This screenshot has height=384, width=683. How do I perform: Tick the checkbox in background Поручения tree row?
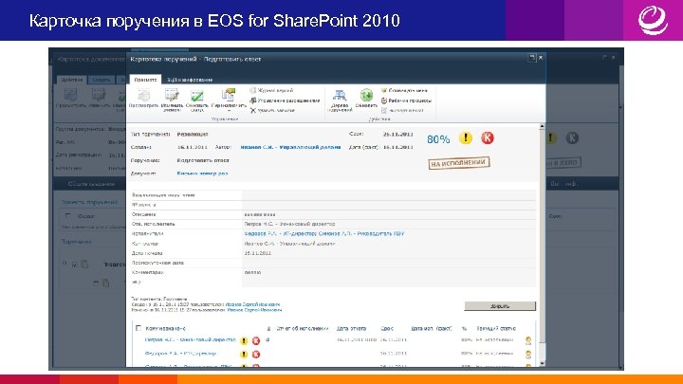tap(75, 264)
